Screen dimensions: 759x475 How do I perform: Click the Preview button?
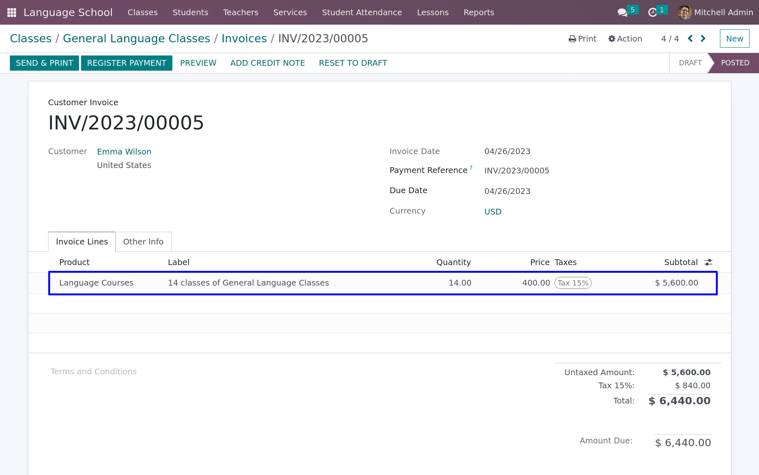(x=198, y=63)
